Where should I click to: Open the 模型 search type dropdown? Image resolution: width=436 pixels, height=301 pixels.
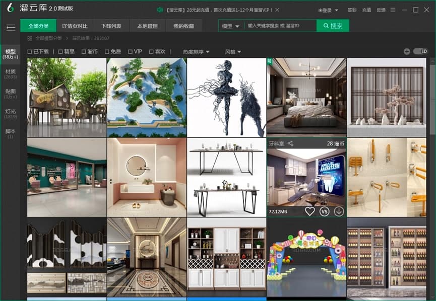(x=230, y=26)
